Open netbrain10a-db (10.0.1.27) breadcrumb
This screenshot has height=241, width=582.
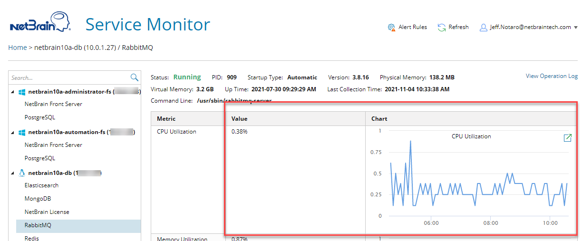tap(75, 48)
